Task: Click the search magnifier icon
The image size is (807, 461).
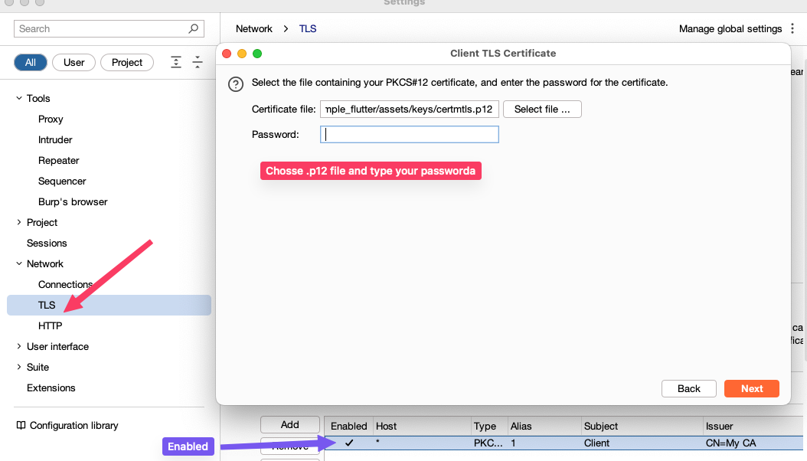Action: [194, 29]
